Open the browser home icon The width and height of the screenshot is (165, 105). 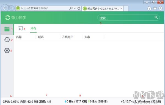(149, 8)
